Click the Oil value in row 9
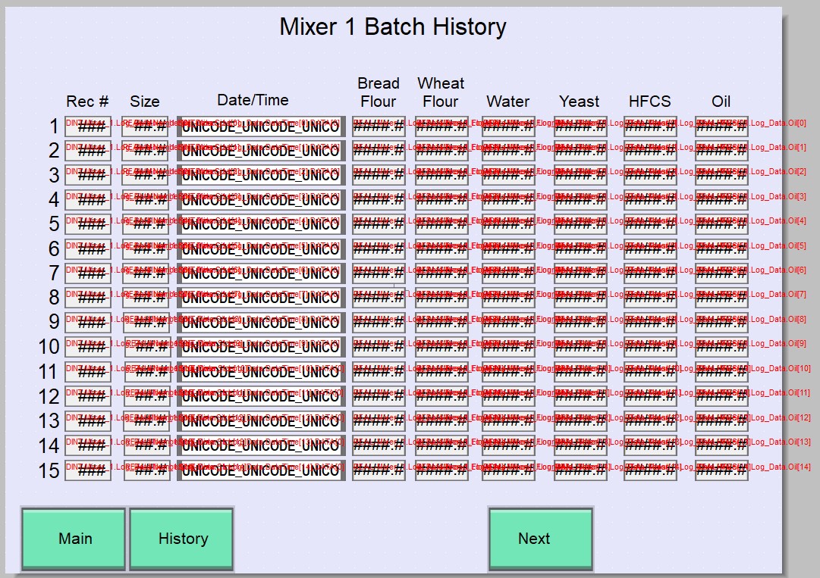This screenshot has width=820, height=578. (x=721, y=323)
